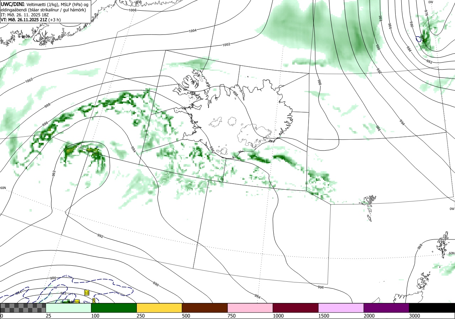Click the gray checkered 0–25 legend swatch

click(x=23, y=308)
